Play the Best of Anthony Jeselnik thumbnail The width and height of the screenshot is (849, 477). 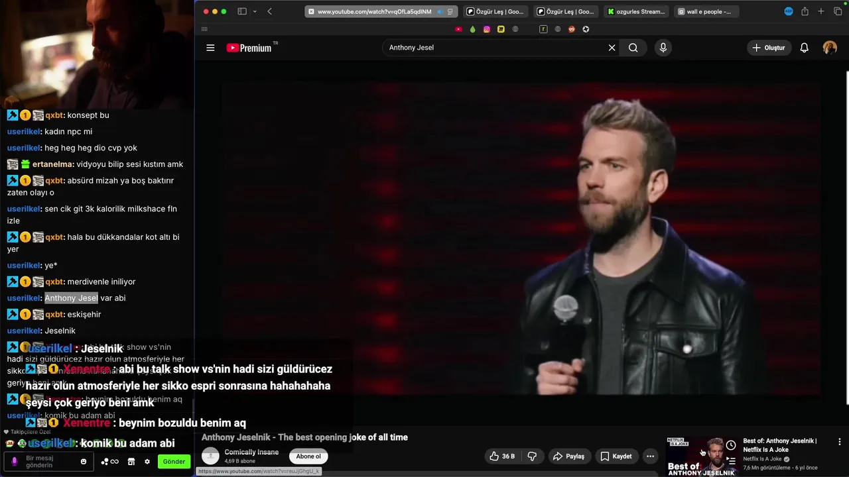702,456
